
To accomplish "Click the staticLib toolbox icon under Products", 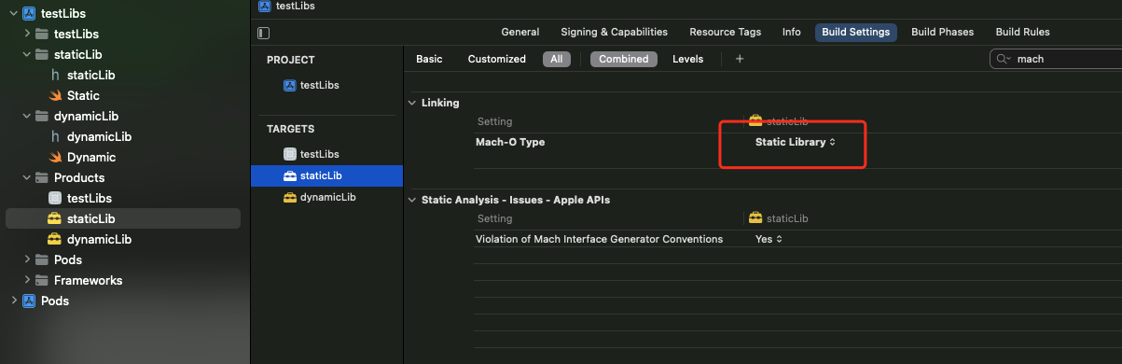I will [x=55, y=218].
